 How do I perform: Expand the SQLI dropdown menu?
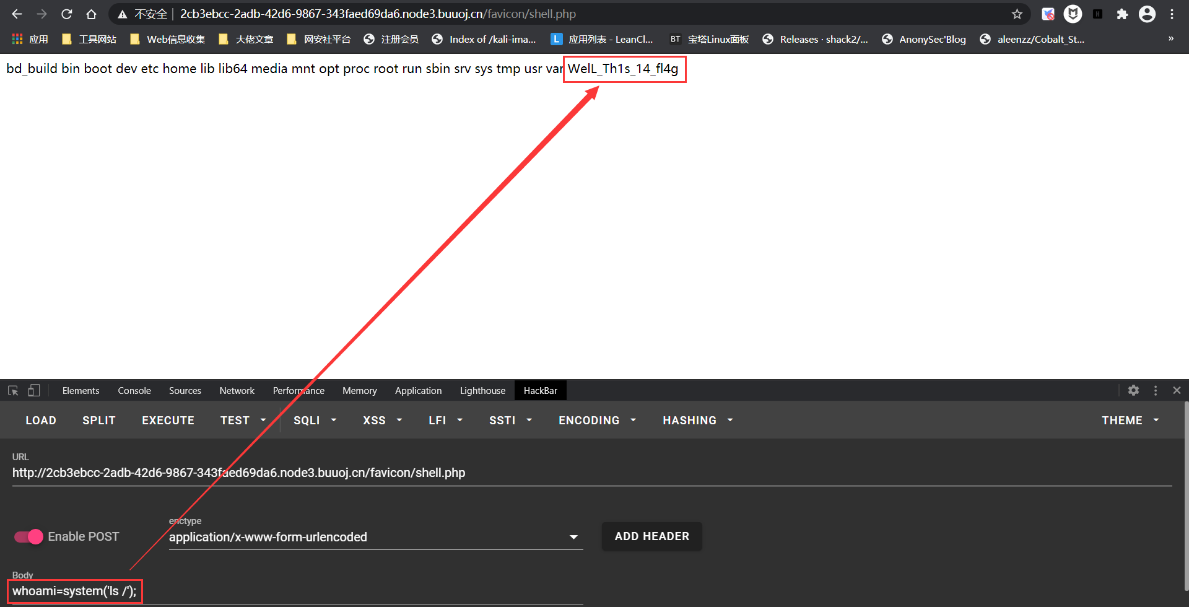point(315,420)
